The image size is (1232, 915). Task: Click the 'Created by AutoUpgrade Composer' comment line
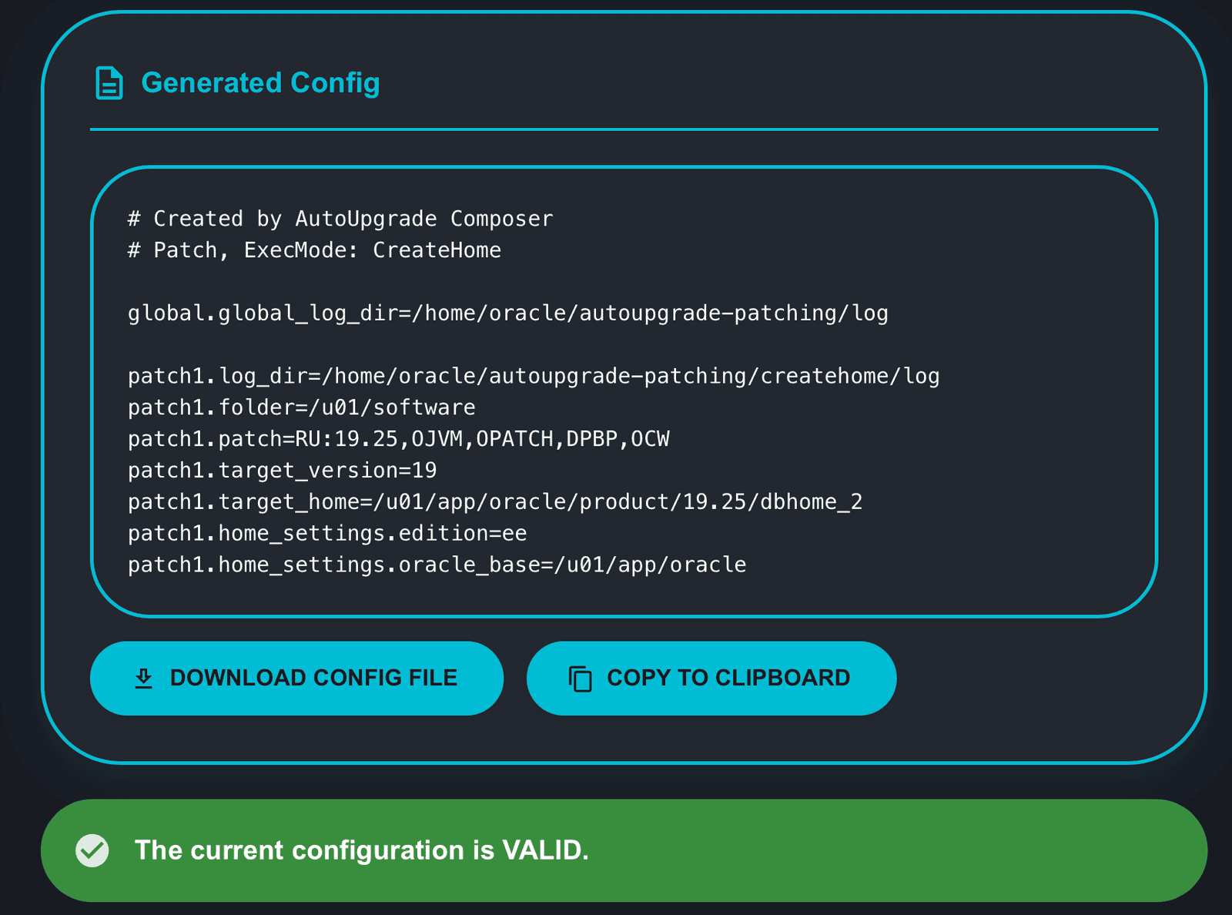340,220
